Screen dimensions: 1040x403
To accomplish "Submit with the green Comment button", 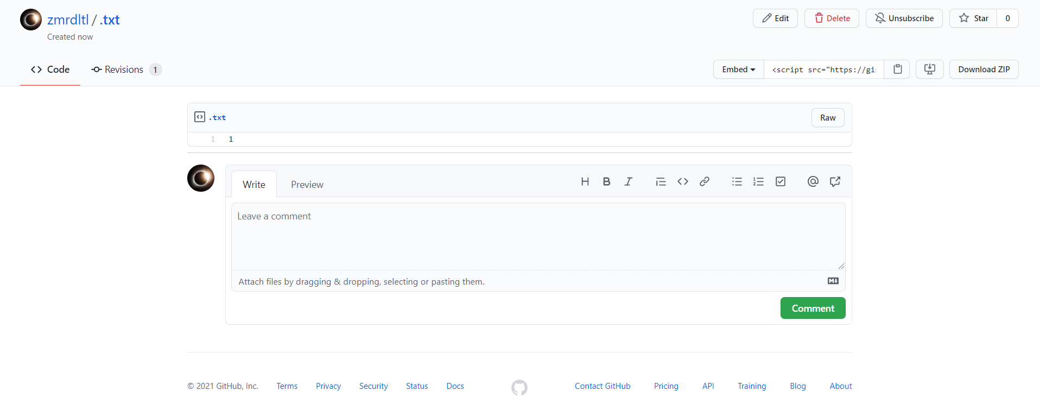I will tap(813, 308).
